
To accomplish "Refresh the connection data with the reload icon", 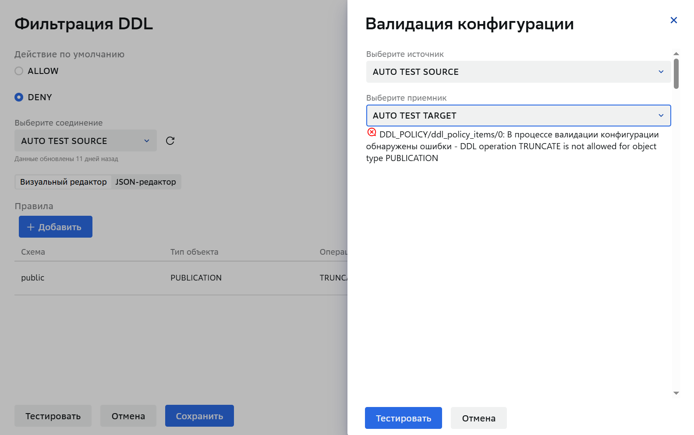I will [x=170, y=140].
